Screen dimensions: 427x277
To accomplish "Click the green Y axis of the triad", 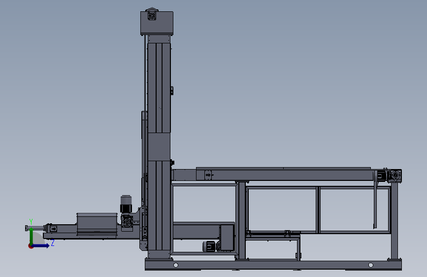I will coord(32,236).
